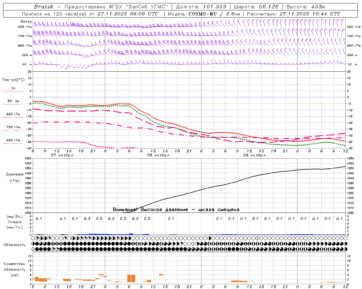Image resolution: width=362 pixels, height=289 pixels.
Task: Click the 'Облачность' cloud cover label
Action: click(x=14, y=245)
